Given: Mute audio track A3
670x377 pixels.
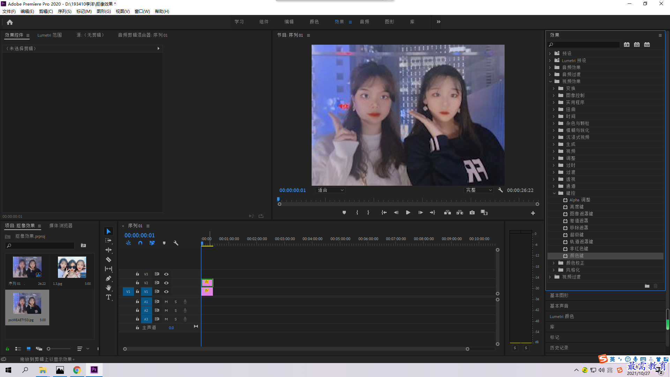Looking at the screenshot, I should 166,319.
